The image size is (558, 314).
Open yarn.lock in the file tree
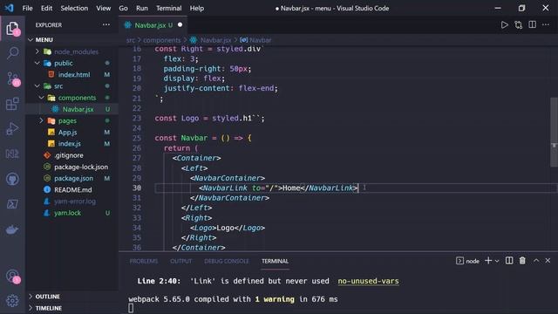[x=67, y=213]
